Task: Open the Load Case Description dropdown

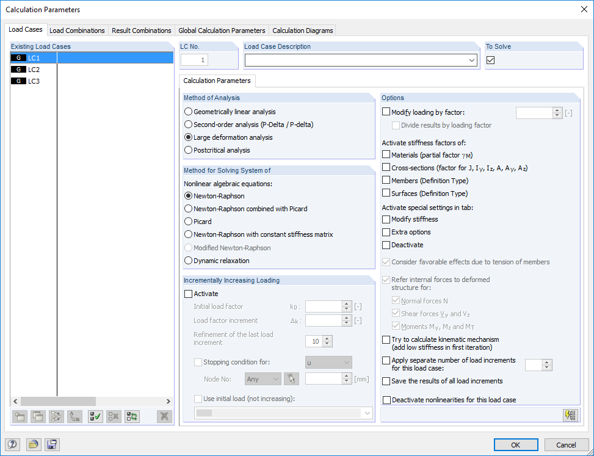Action: click(472, 60)
